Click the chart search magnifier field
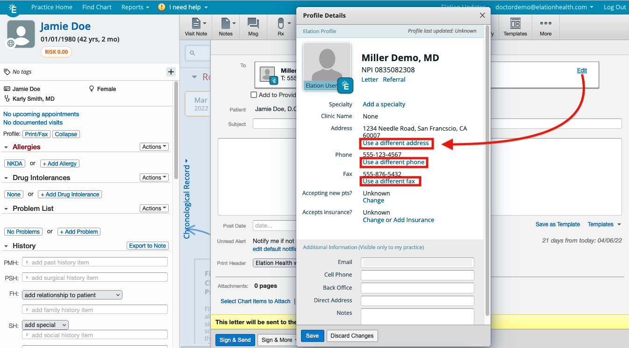The height and width of the screenshot is (348, 629). click(198, 53)
